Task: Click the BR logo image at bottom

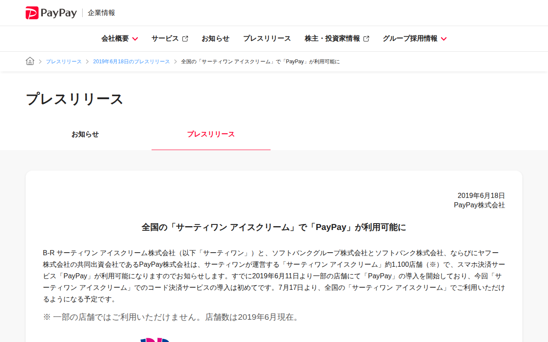Action: [x=155, y=340]
